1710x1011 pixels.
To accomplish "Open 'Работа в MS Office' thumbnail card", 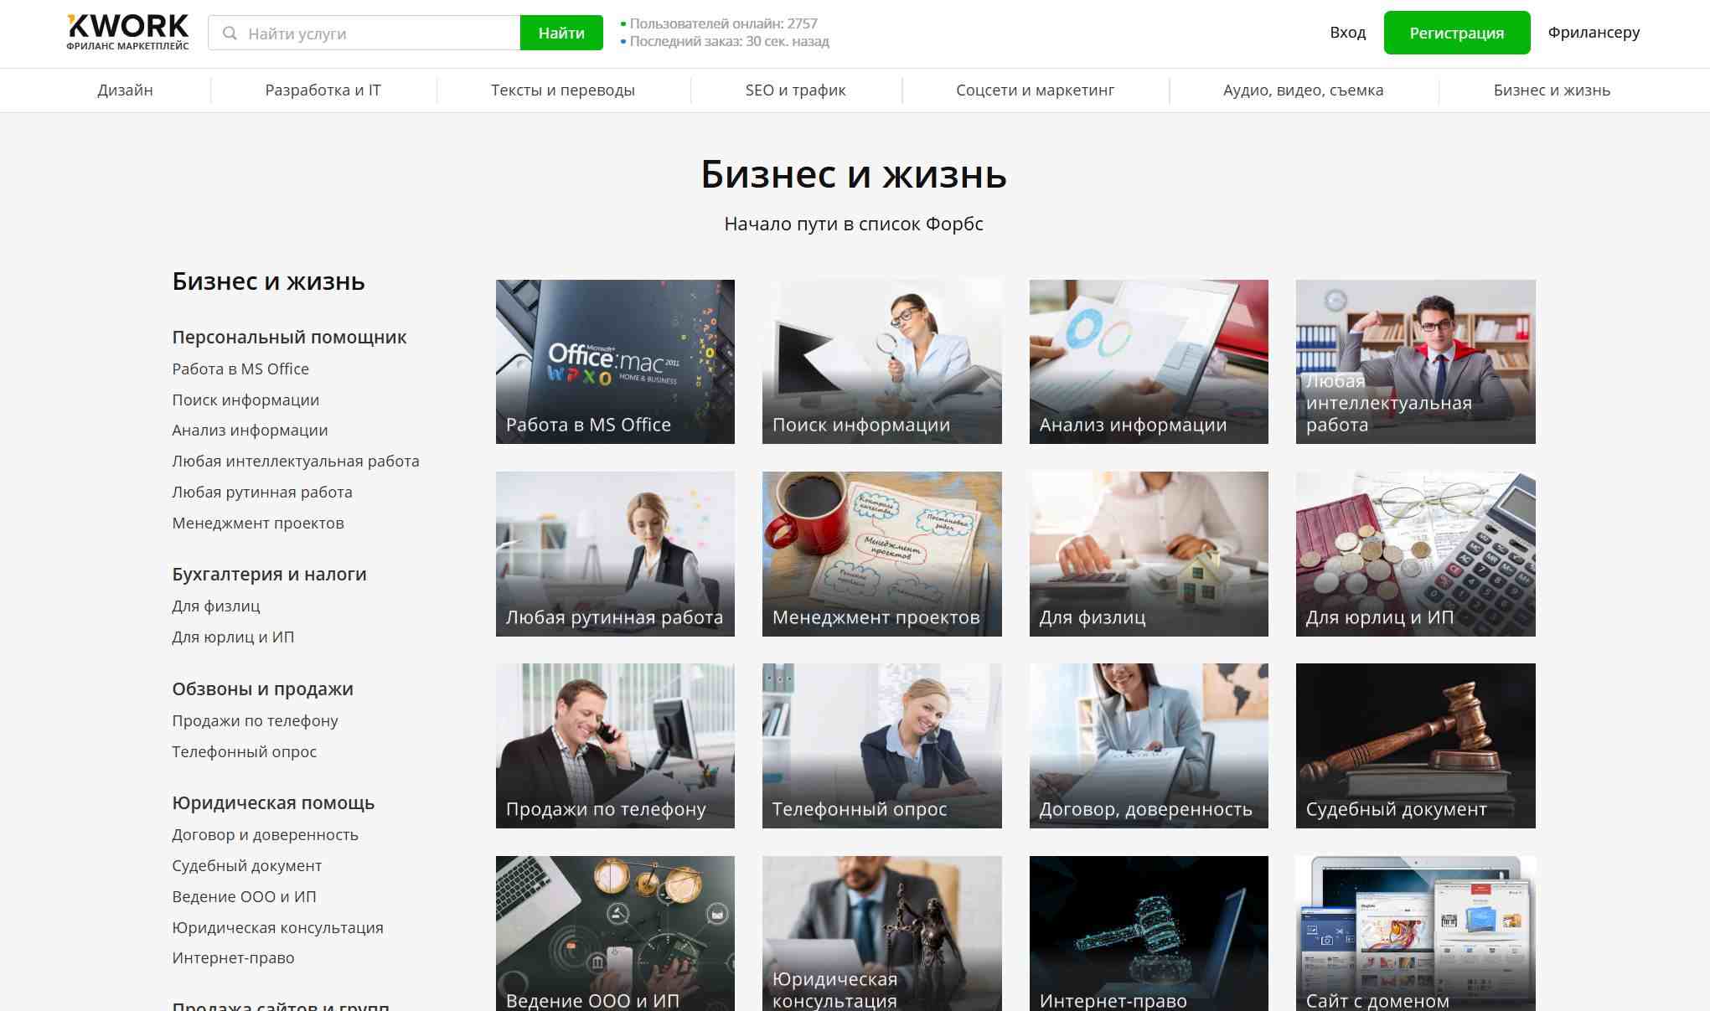I will [615, 362].
